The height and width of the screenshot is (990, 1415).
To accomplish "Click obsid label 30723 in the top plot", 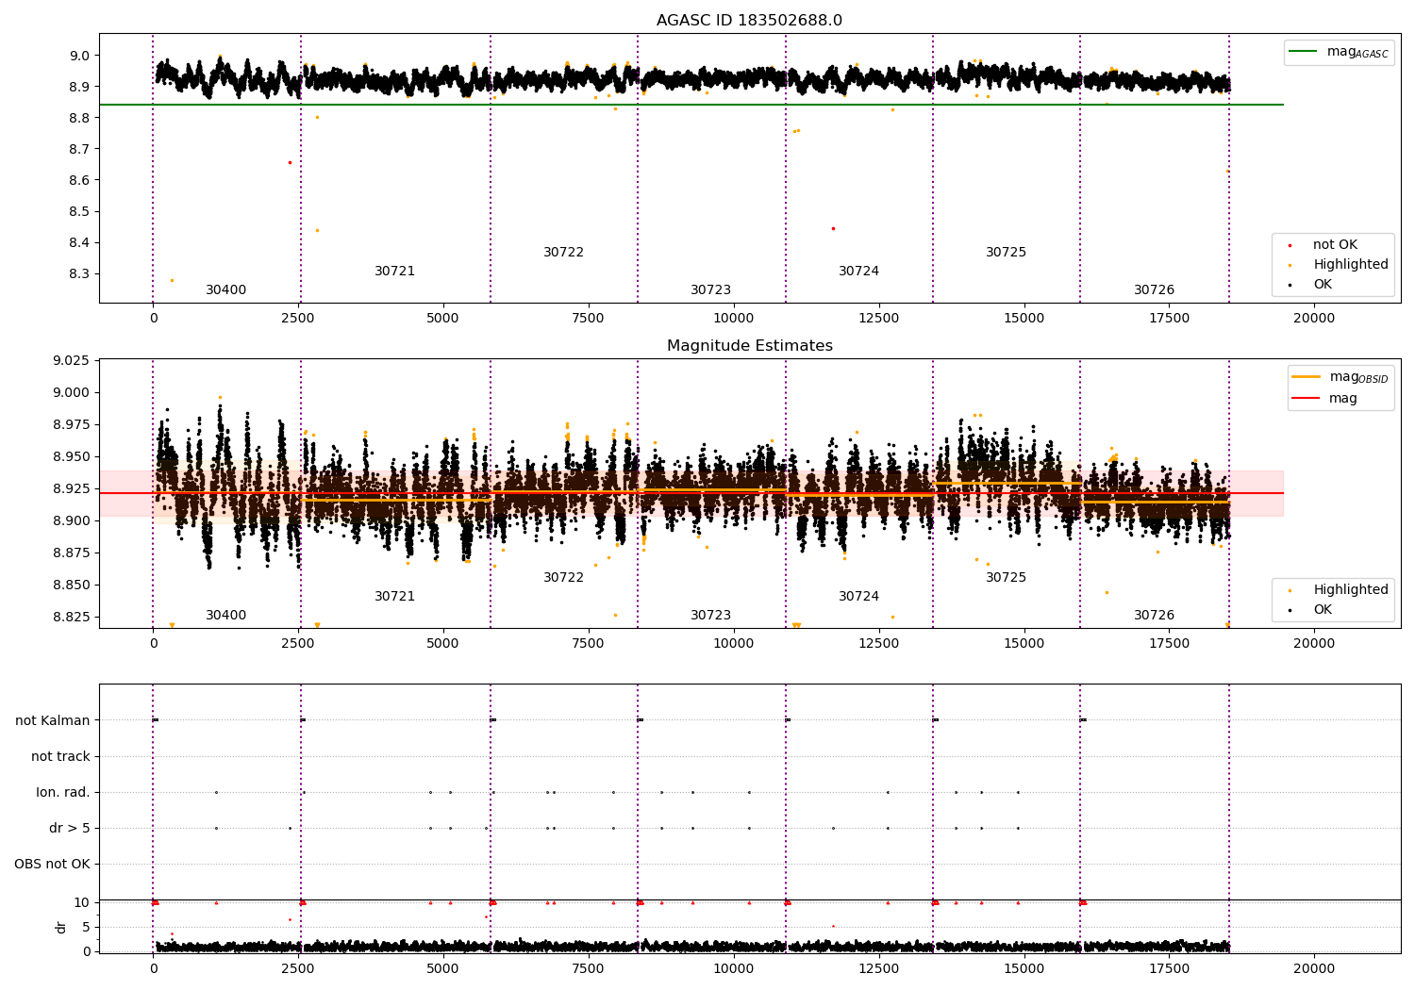I will pos(711,290).
